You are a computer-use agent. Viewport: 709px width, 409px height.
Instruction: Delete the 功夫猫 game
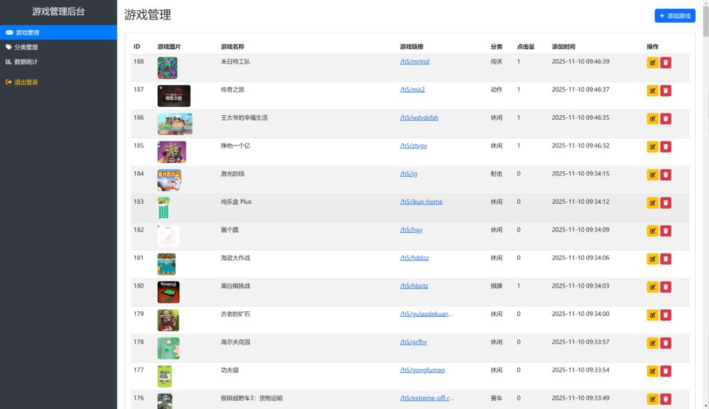click(x=665, y=370)
